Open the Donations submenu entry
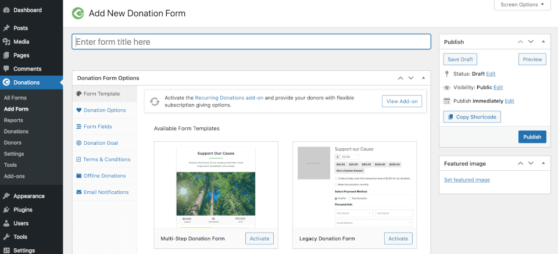Image resolution: width=558 pixels, height=254 pixels. pyautogui.click(x=16, y=131)
